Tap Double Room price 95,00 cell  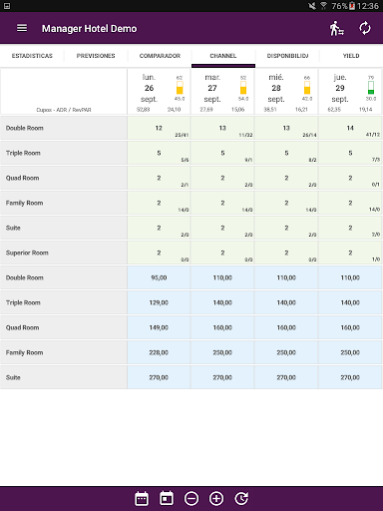159,277
